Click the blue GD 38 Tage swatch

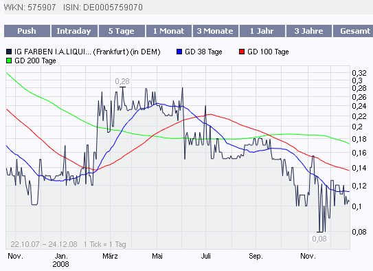179,52
